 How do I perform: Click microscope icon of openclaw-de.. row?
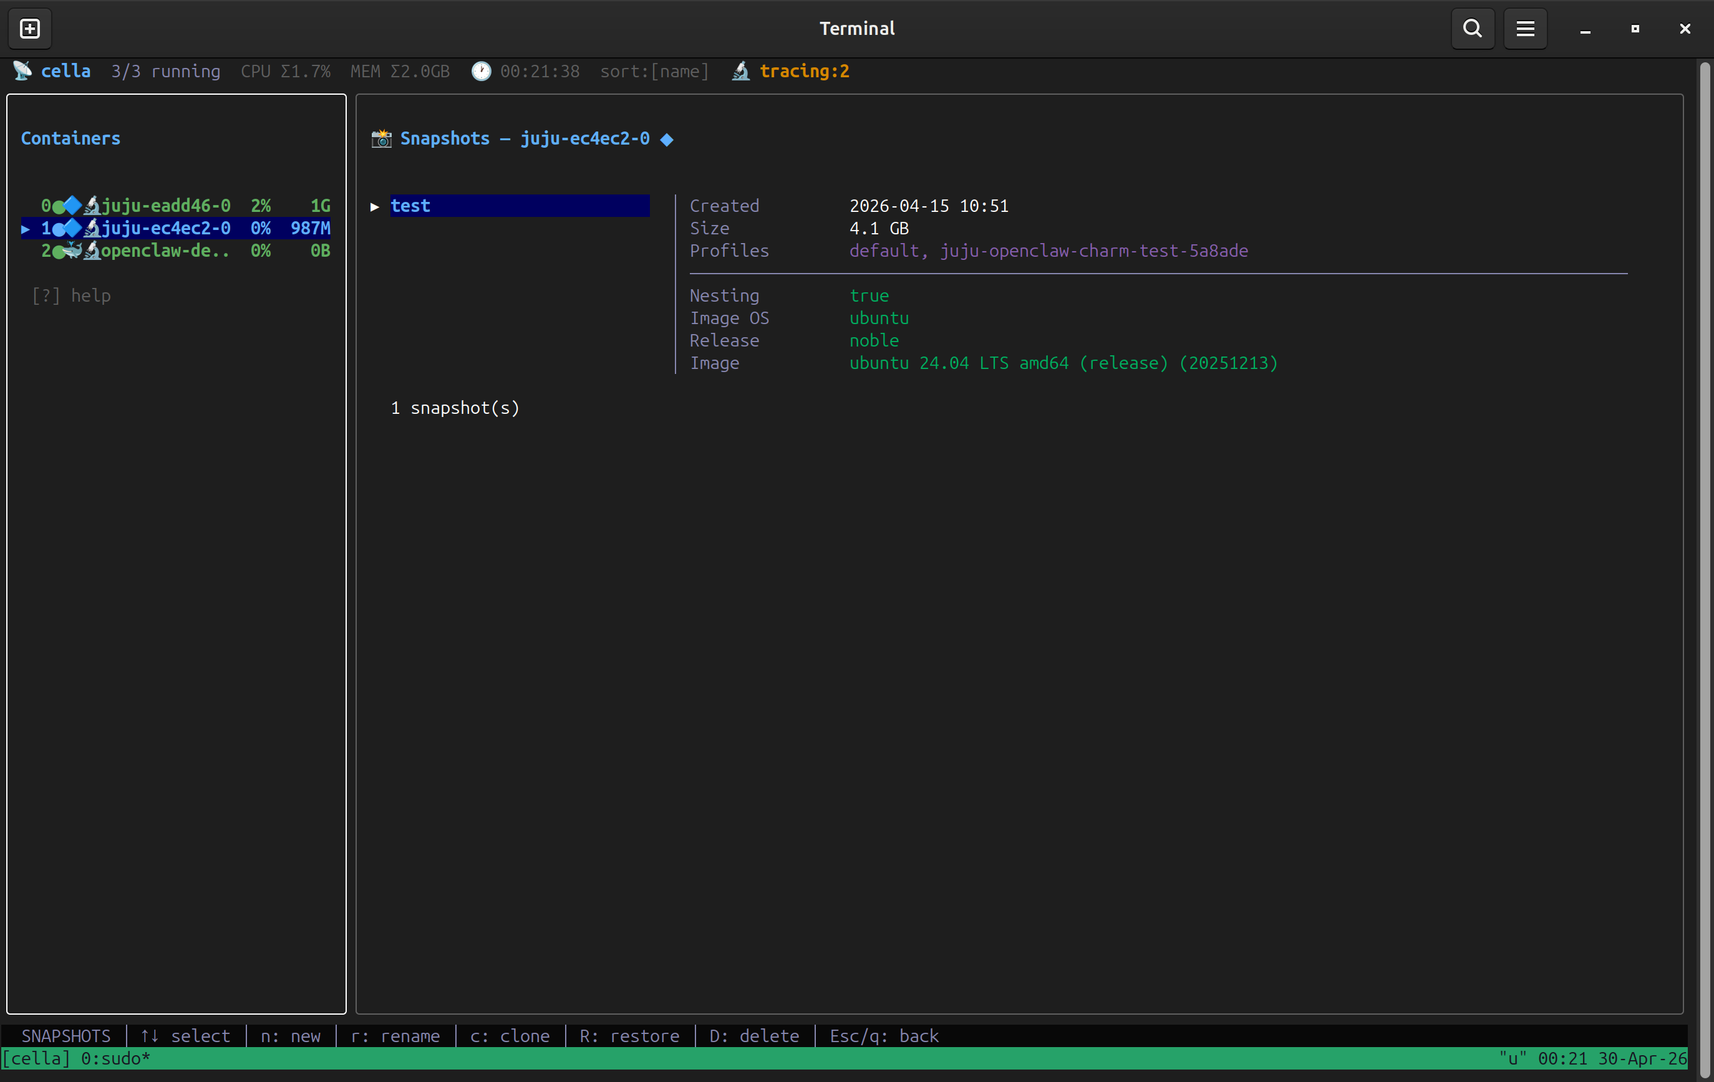pyautogui.click(x=92, y=251)
